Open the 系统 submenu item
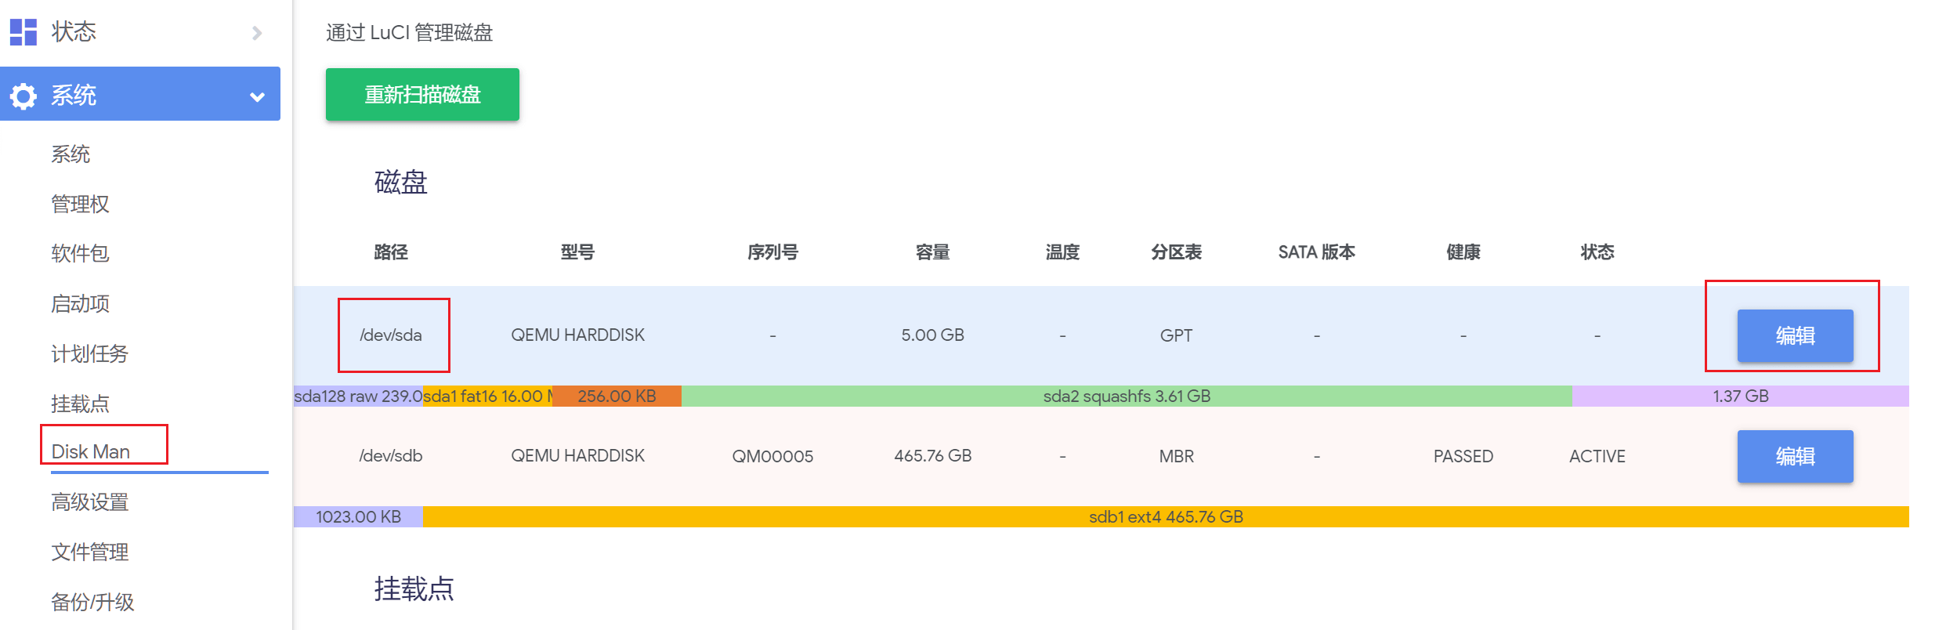Viewport: 1957px width, 630px height. [x=71, y=154]
